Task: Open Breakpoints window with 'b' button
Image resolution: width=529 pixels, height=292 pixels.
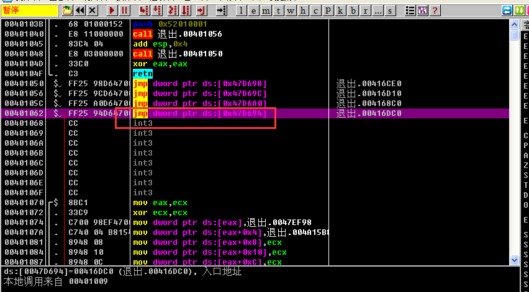Action: (x=353, y=11)
